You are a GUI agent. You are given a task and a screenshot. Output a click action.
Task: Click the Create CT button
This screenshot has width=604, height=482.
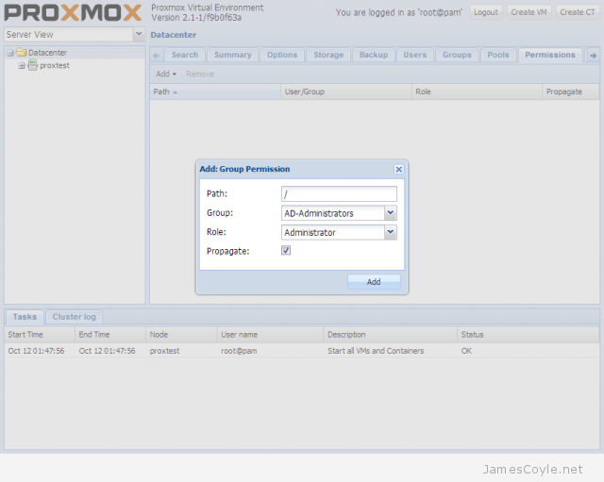point(578,12)
